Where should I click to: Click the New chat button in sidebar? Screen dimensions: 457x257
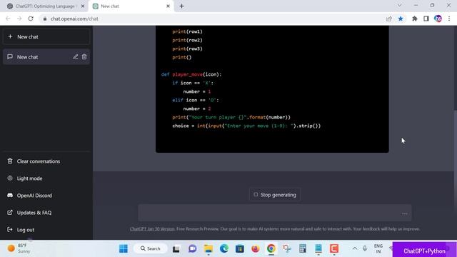(46, 36)
